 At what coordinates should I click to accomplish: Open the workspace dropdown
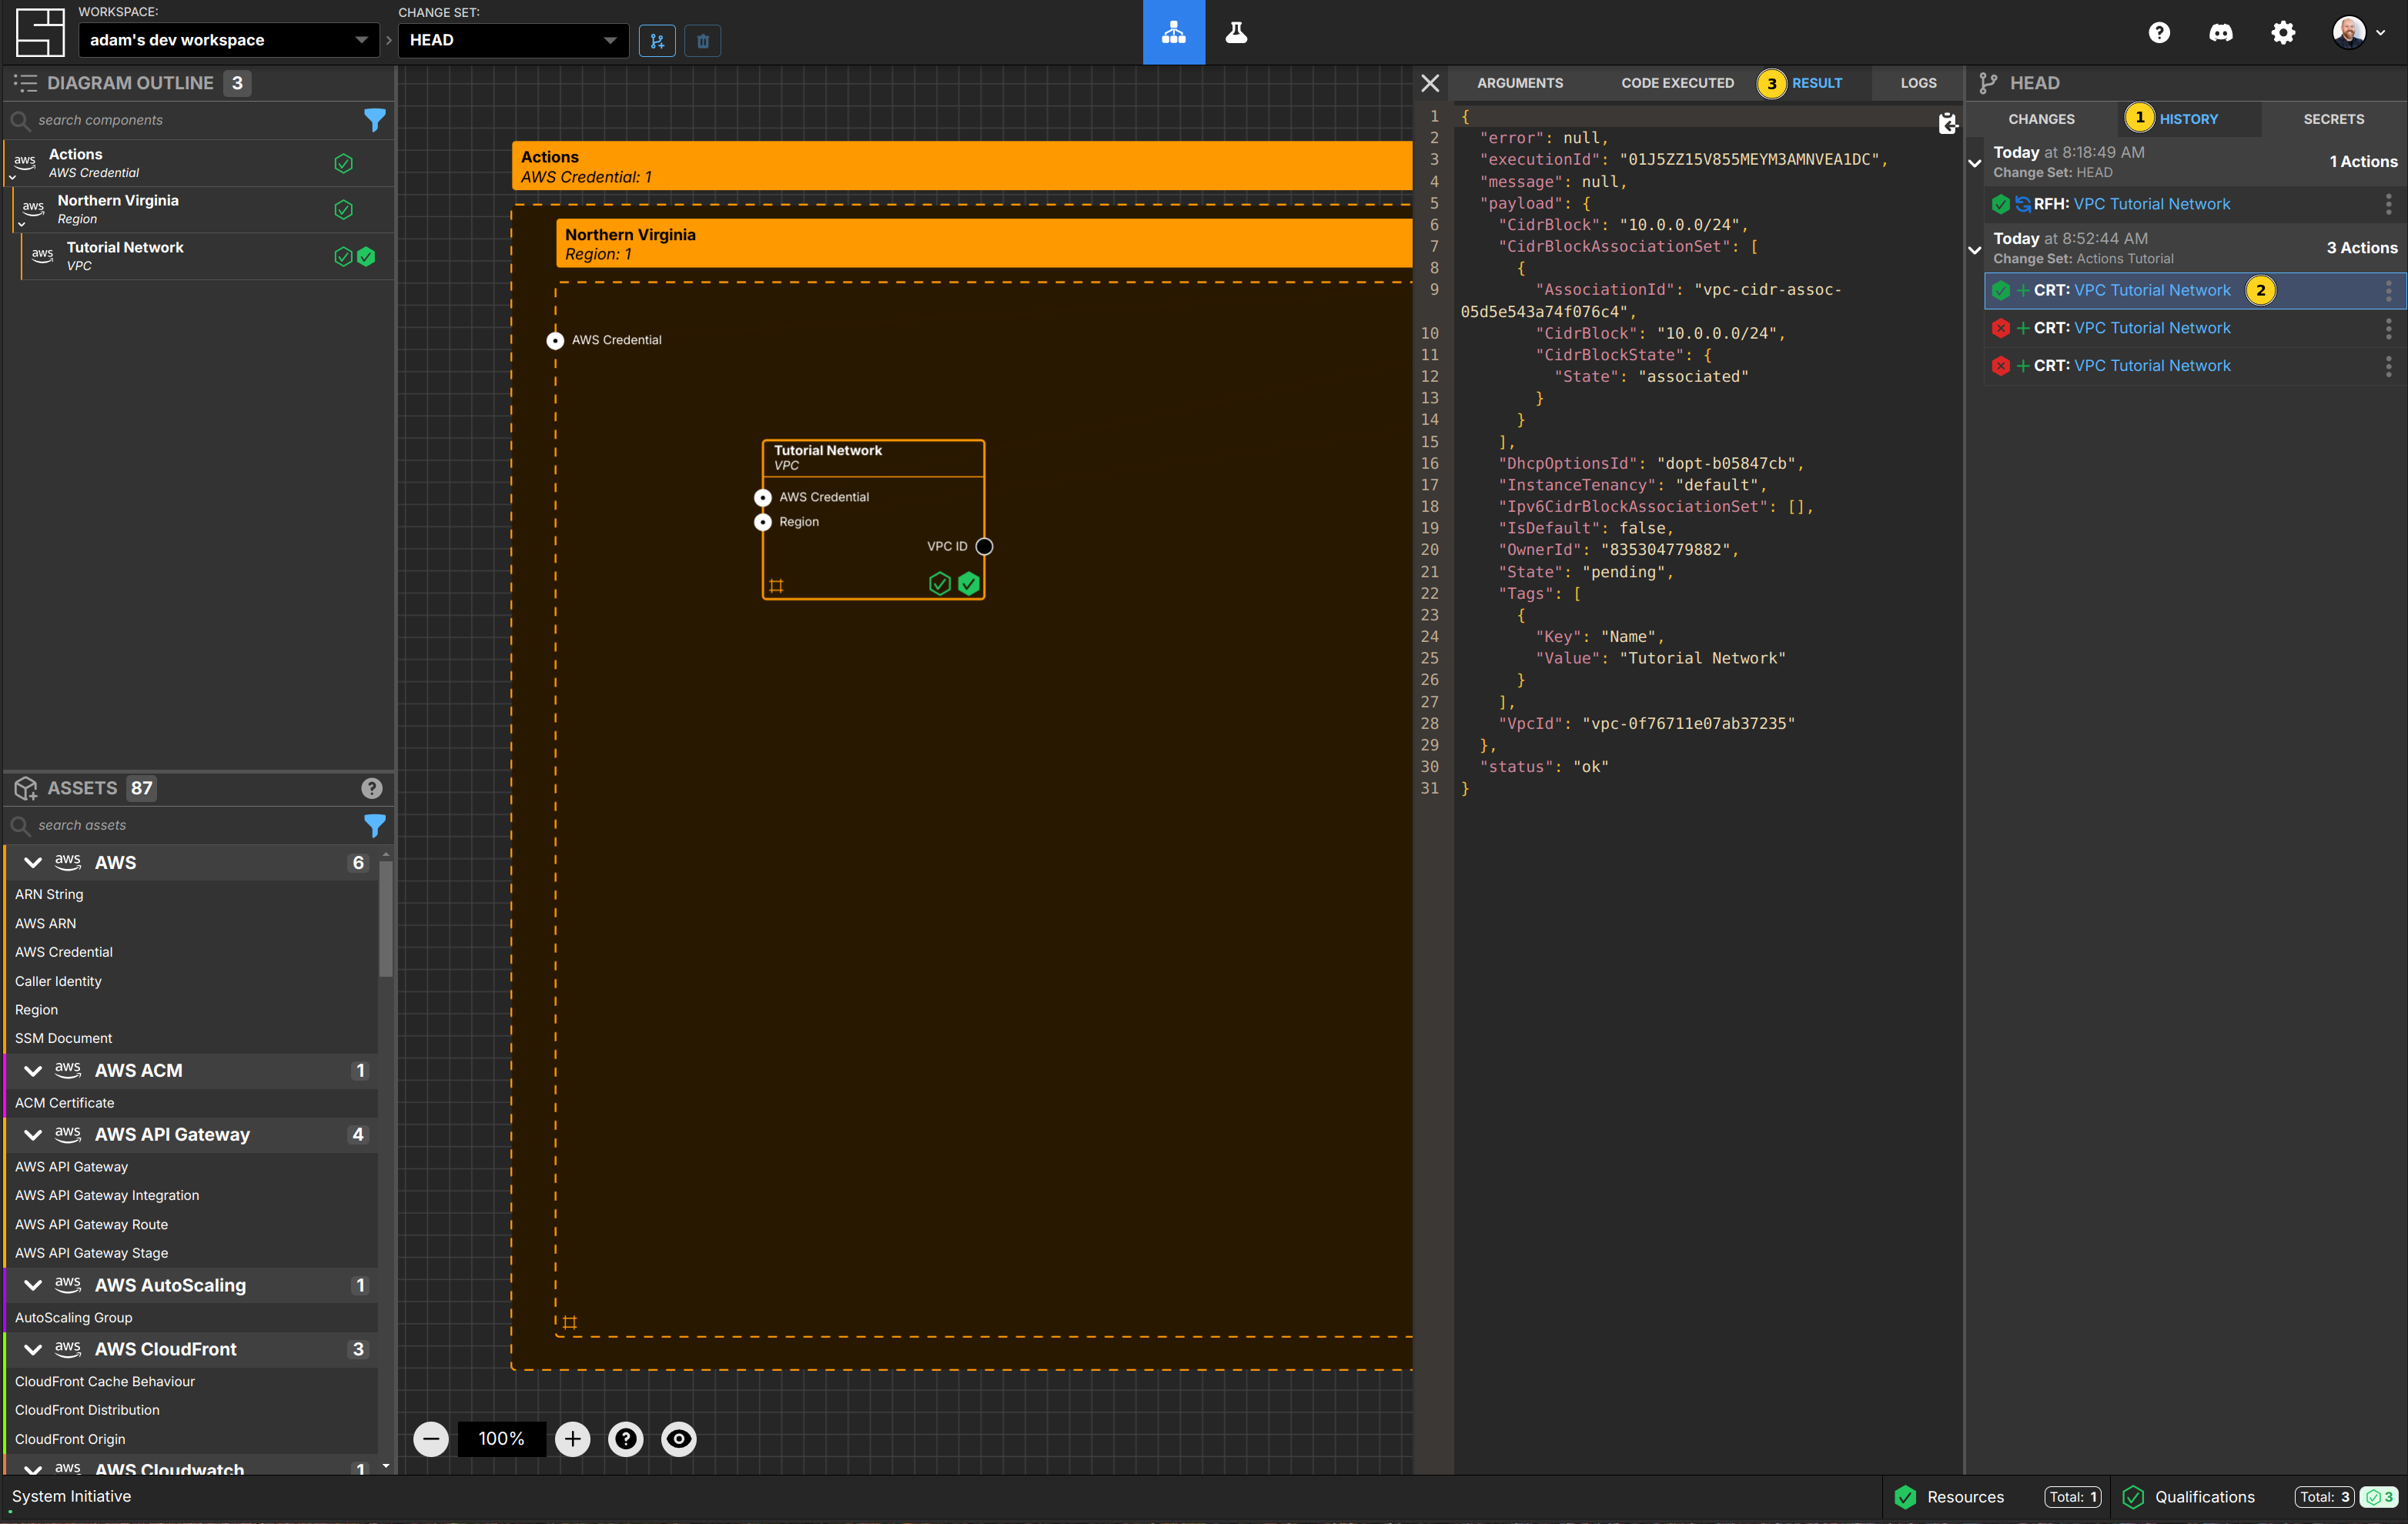point(229,41)
